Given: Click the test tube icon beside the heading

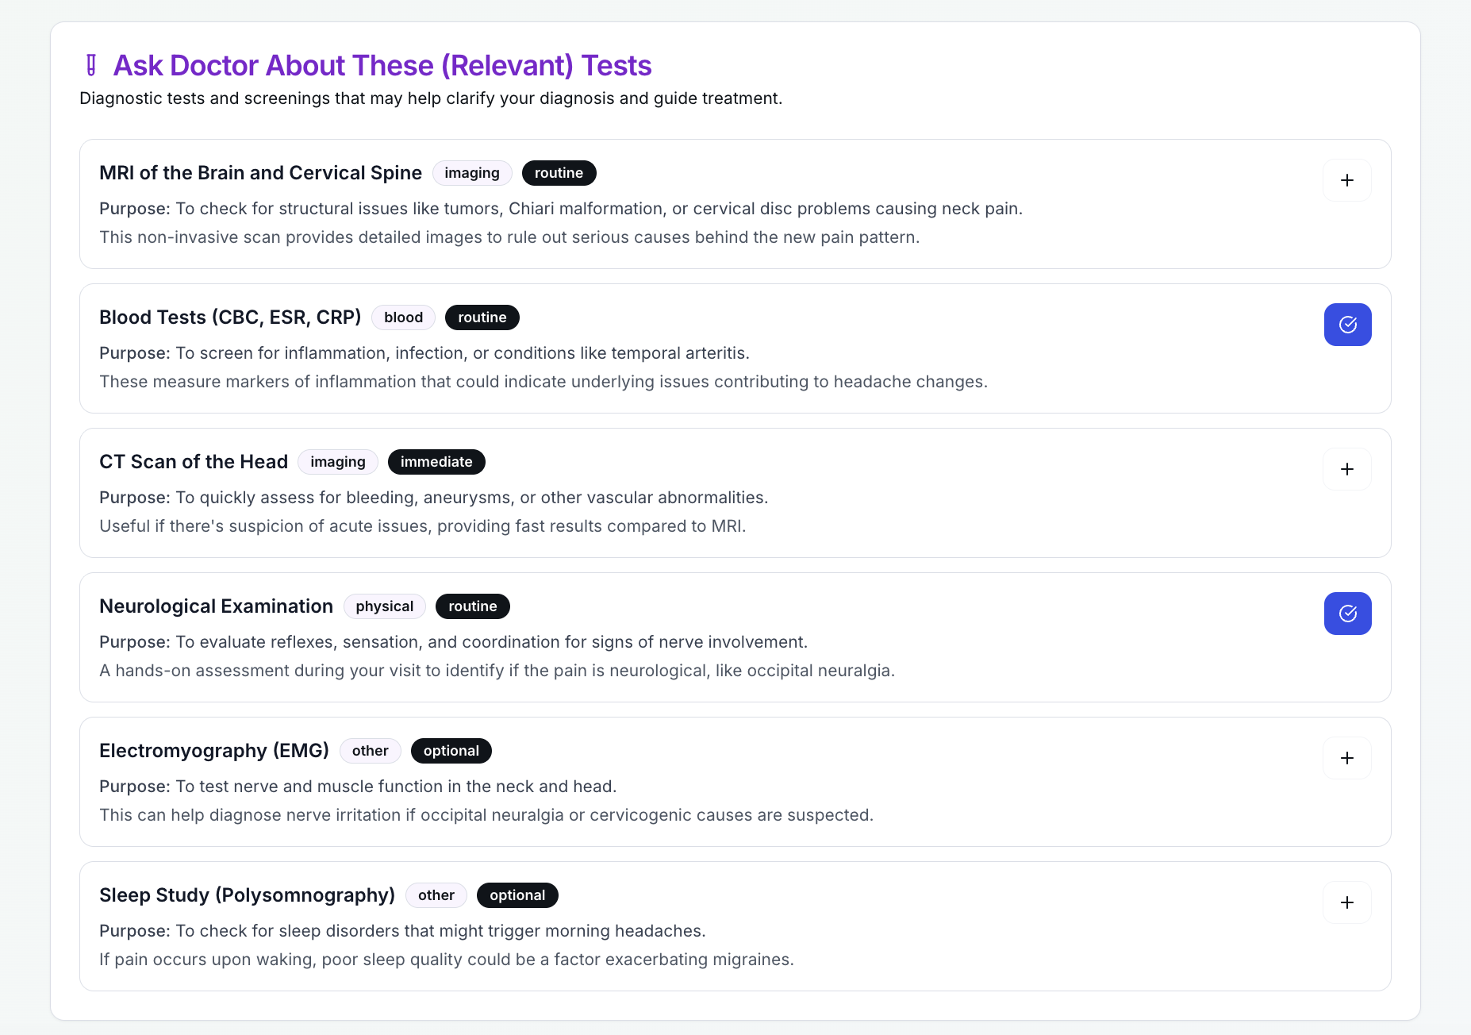Looking at the screenshot, I should [91, 65].
